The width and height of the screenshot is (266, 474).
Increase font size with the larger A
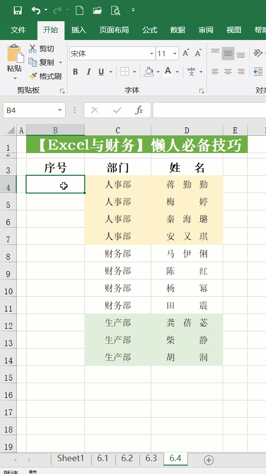186,53
